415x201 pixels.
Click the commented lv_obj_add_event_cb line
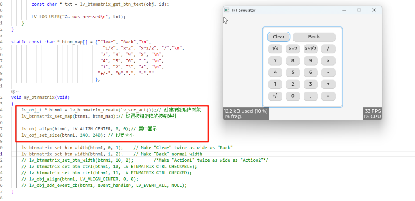[104, 185]
